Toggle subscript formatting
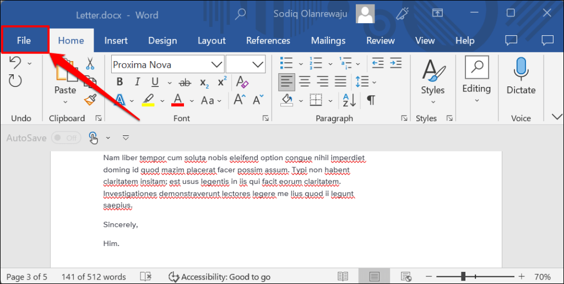 [x=204, y=83]
